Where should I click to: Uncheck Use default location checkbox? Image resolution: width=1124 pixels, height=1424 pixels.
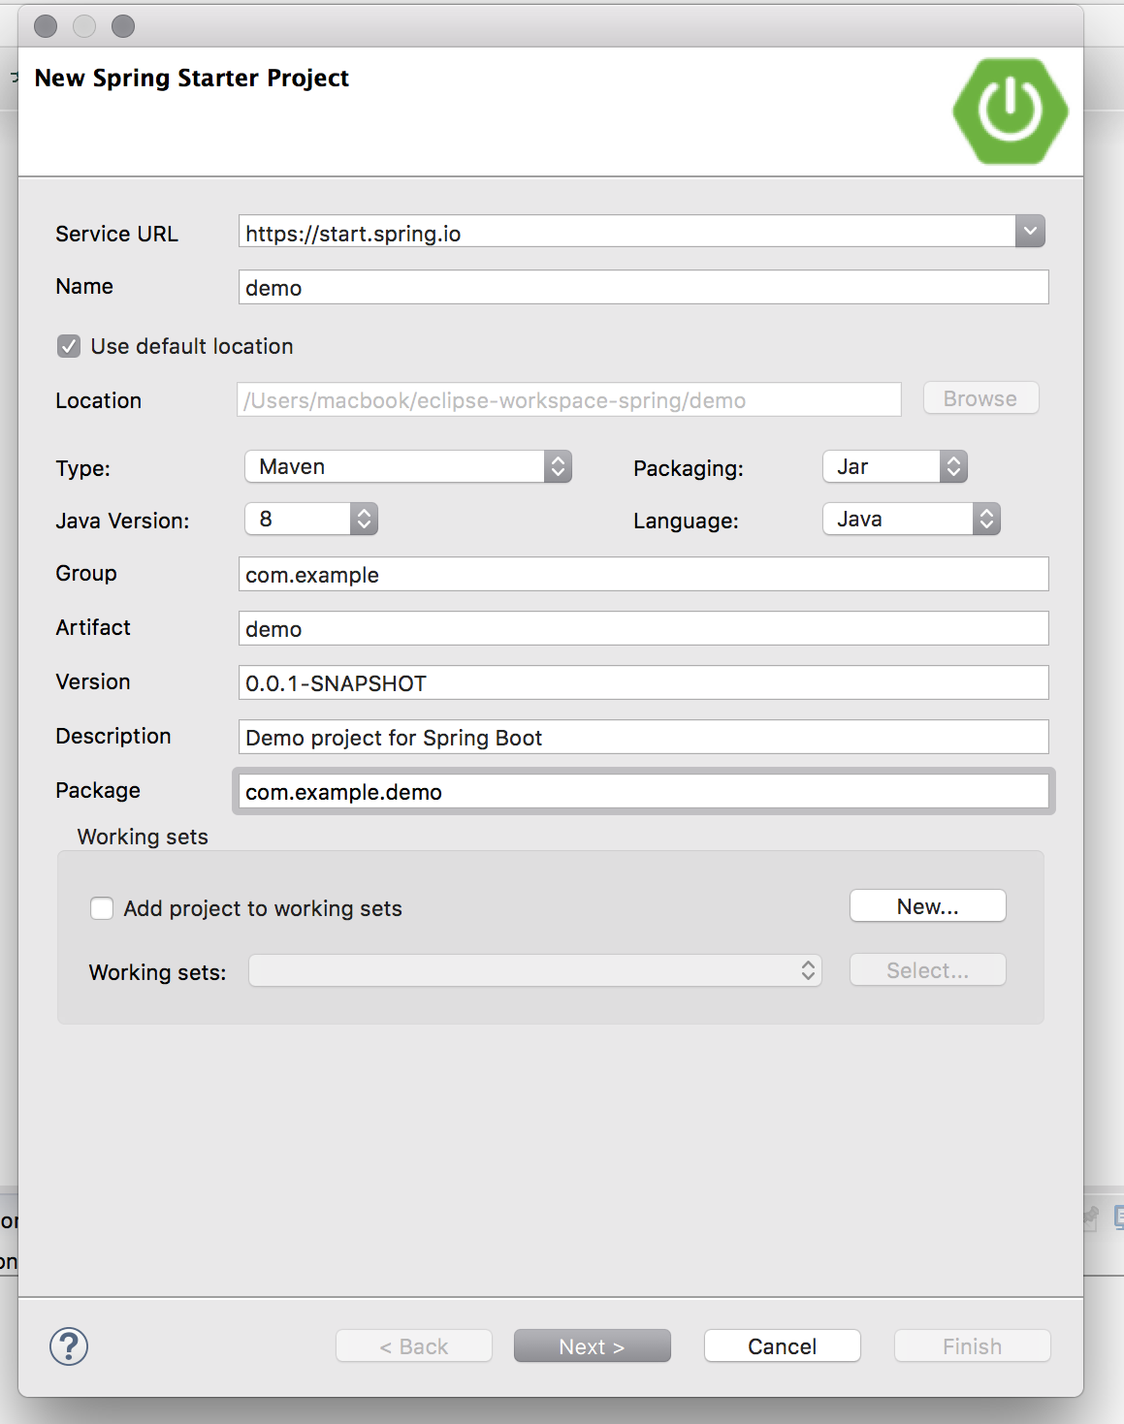point(69,346)
